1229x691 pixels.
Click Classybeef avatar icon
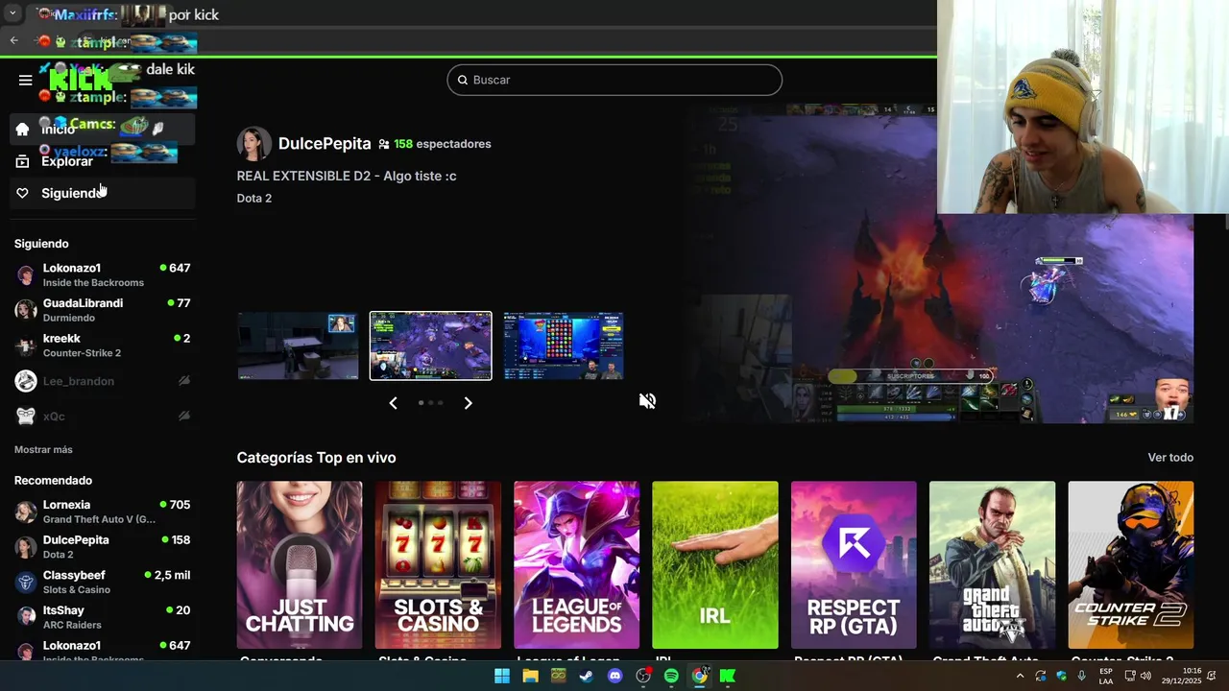(x=26, y=583)
